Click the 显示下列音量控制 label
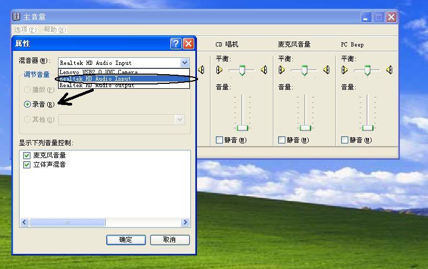 [46, 143]
